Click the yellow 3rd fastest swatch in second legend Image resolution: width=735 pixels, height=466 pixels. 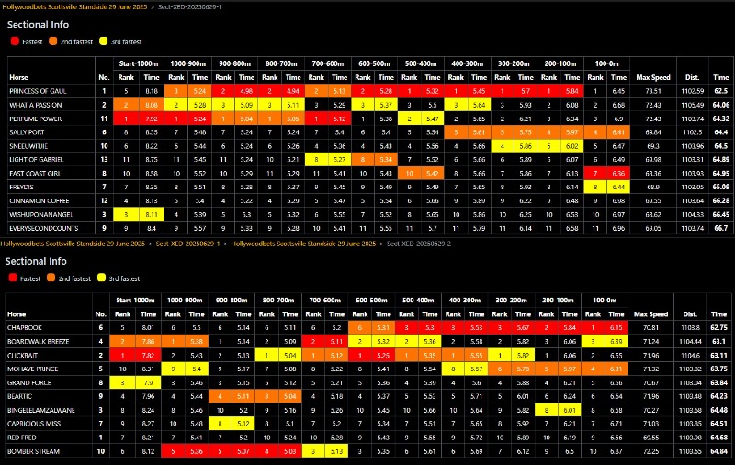(x=103, y=278)
